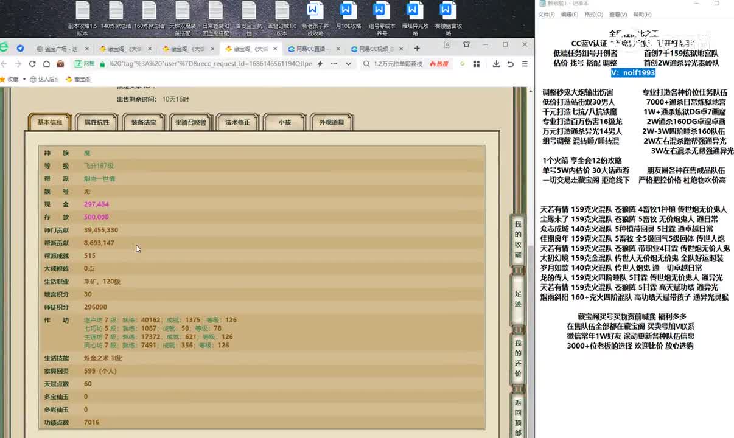
Task: Click the 返回顶部 side button
Action: pyautogui.click(x=518, y=417)
